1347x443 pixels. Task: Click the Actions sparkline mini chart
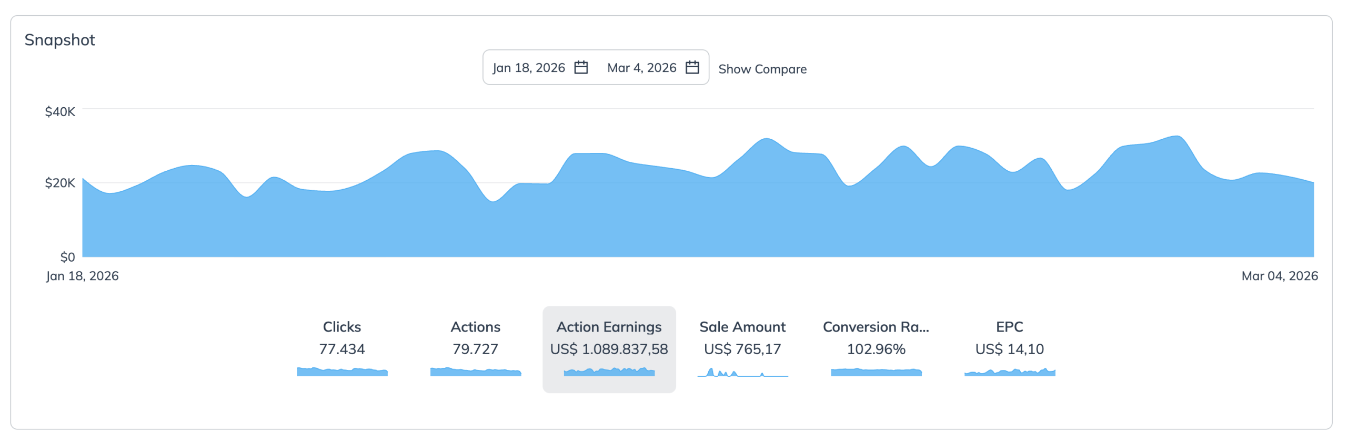[x=475, y=372]
